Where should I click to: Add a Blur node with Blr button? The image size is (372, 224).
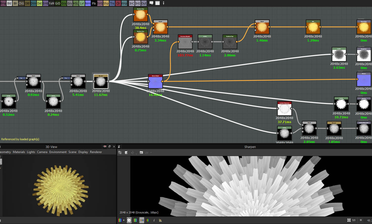pos(15,3)
